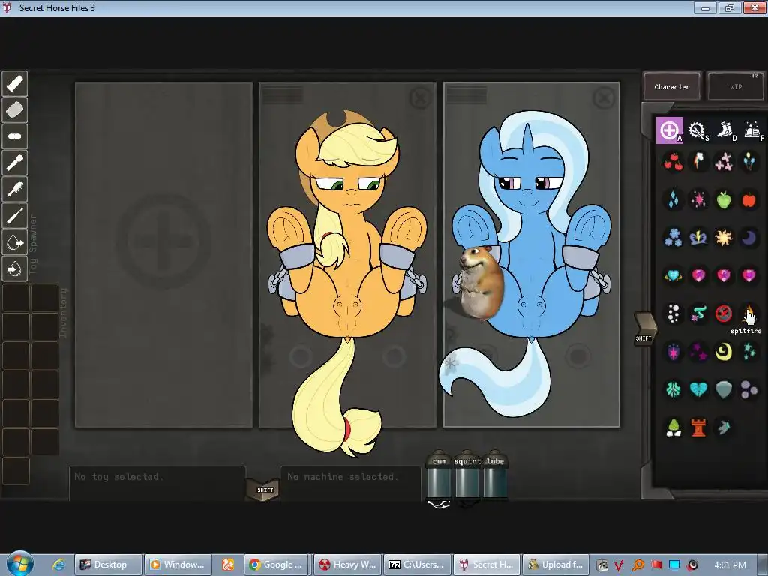This screenshot has height=576, width=768.
Task: Choose the lightning bolt crown cutie mark
Action: click(x=698, y=238)
